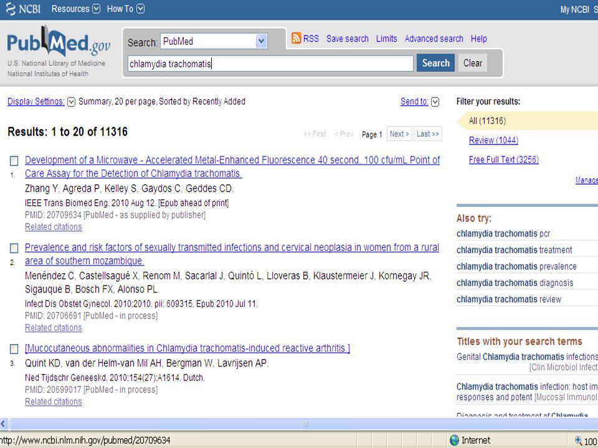The width and height of the screenshot is (598, 448).
Task: Click the Clear button
Action: pos(473,63)
